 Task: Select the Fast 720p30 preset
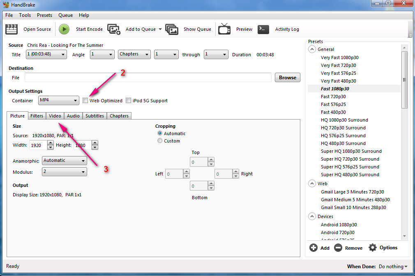(x=333, y=97)
